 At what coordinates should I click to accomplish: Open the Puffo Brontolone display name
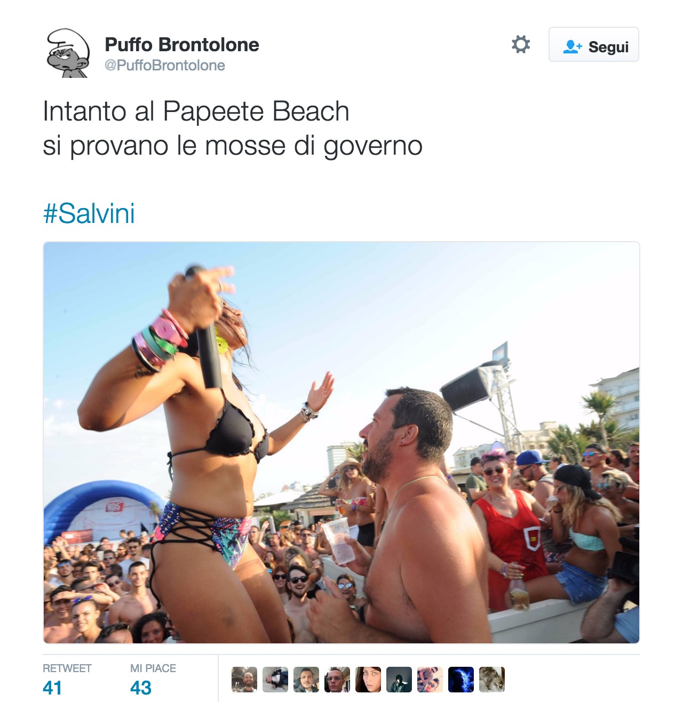[x=182, y=44]
